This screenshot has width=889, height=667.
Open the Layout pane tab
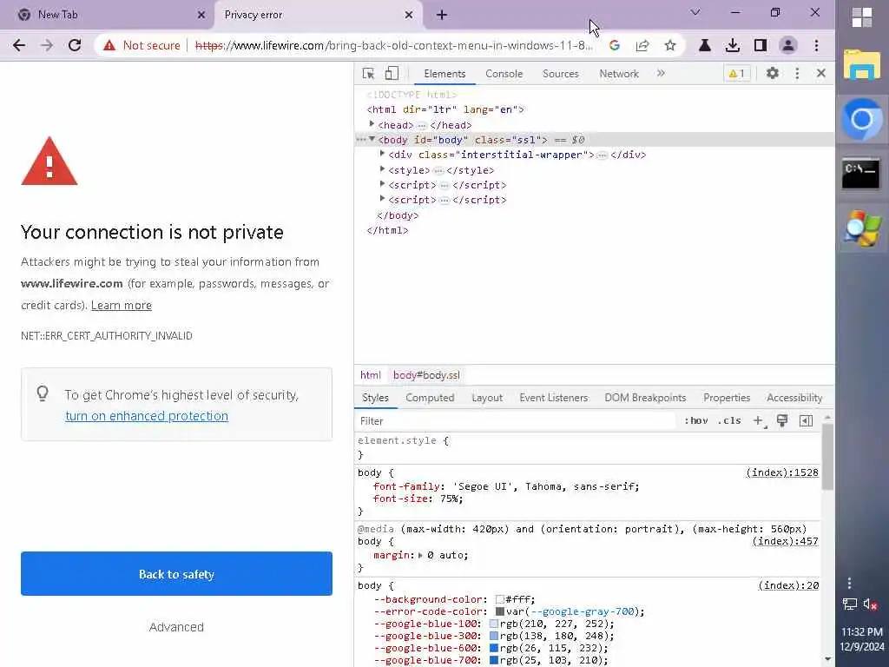point(487,398)
